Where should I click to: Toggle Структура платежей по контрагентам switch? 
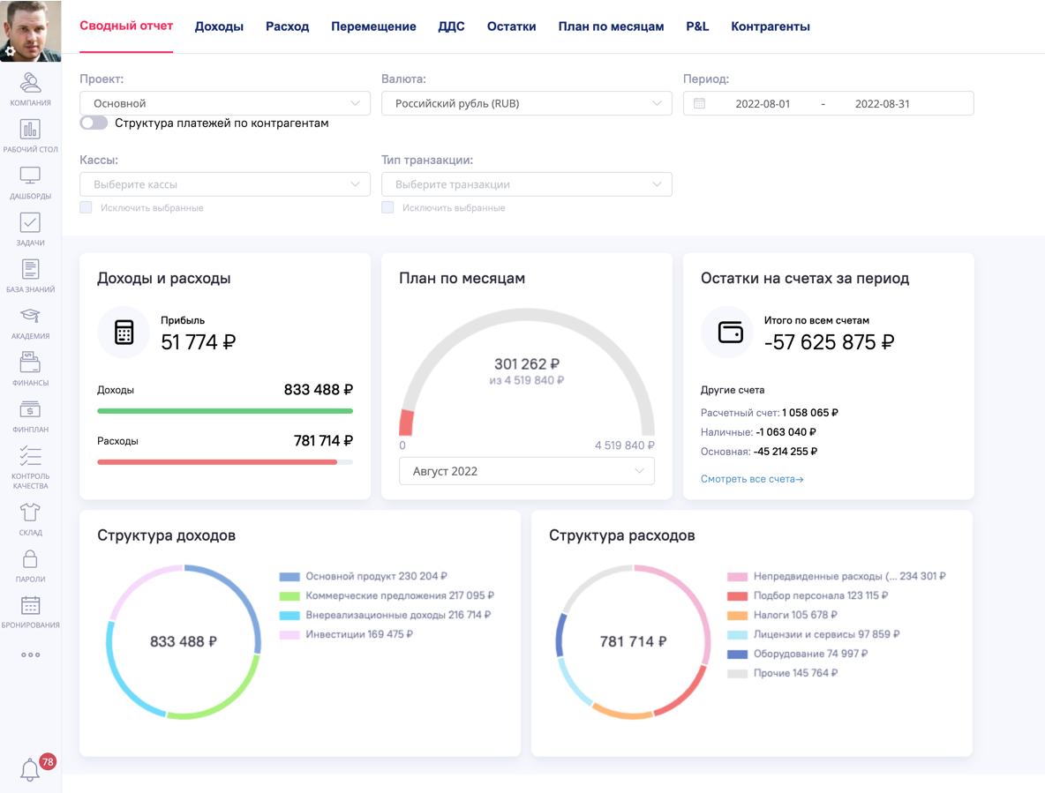[94, 123]
